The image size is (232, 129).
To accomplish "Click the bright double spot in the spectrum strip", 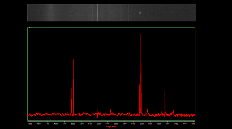I will [x=72, y=13].
